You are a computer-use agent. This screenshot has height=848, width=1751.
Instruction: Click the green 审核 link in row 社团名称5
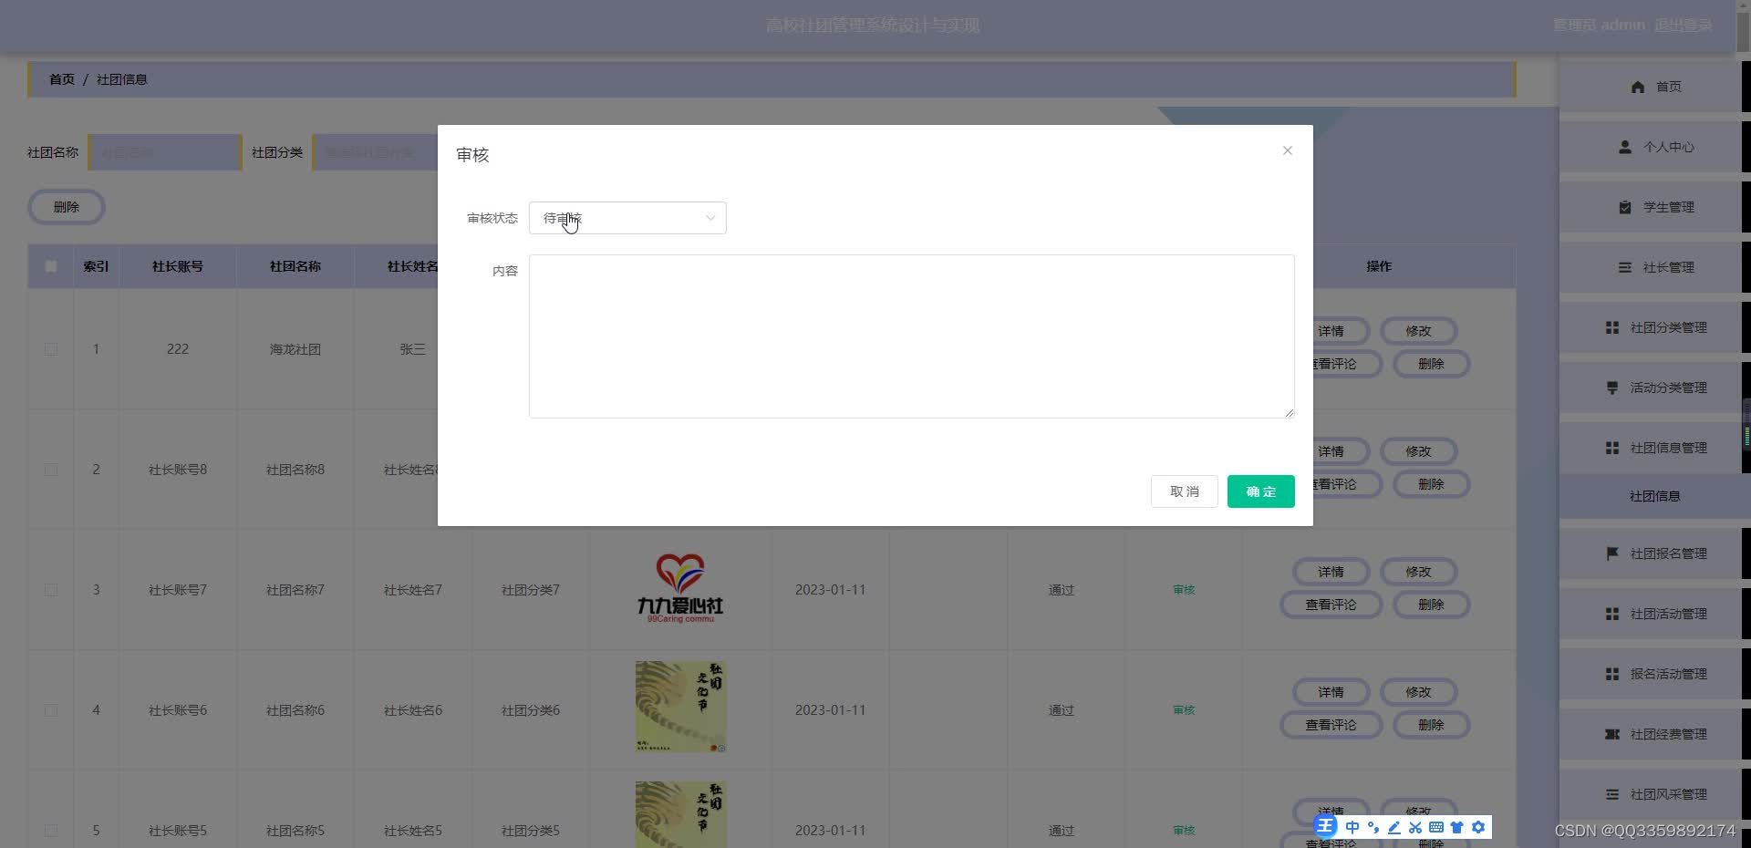coord(1184,831)
